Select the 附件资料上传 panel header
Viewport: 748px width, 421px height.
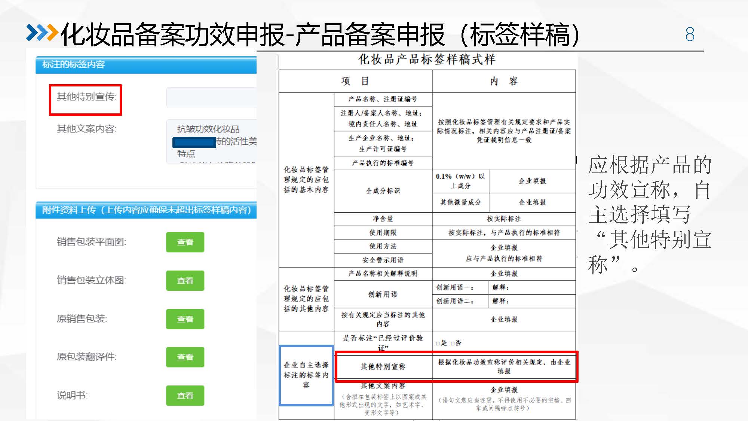(146, 210)
